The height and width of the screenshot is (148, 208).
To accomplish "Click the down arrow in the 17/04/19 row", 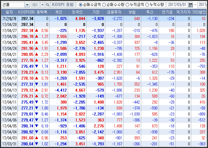I will pos(37,66).
